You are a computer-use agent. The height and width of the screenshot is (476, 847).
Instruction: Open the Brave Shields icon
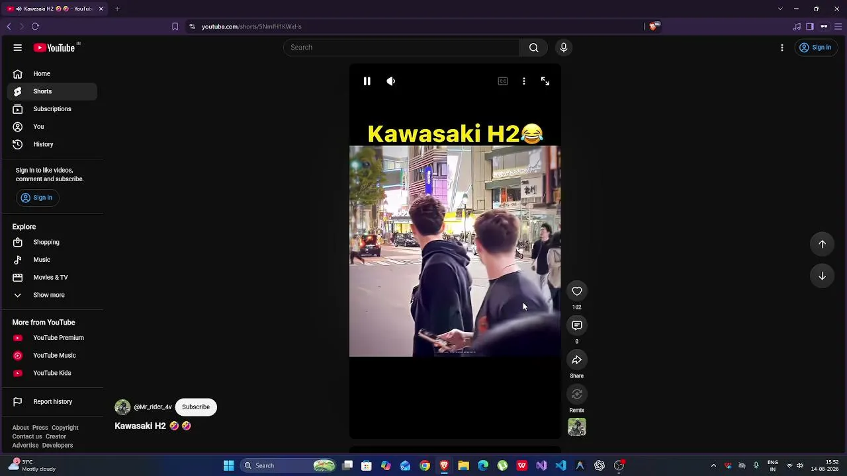pos(654,26)
